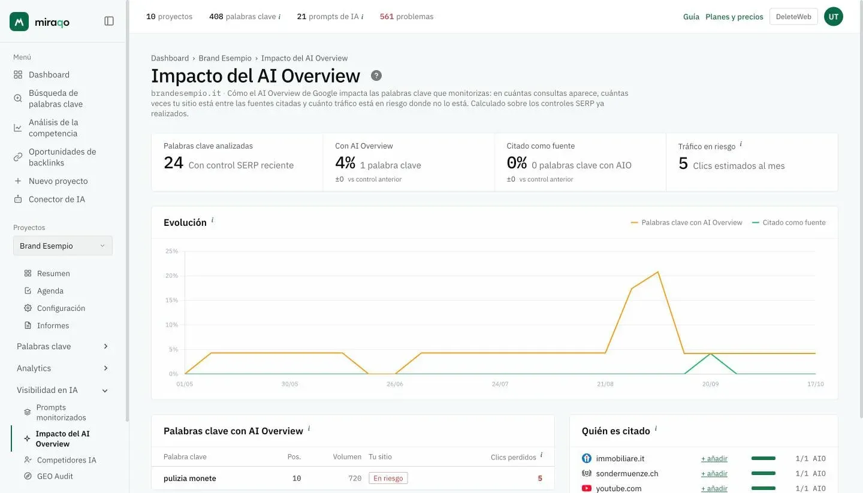The width and height of the screenshot is (863, 493).
Task: Click the DeleteWeb button
Action: 793,17
